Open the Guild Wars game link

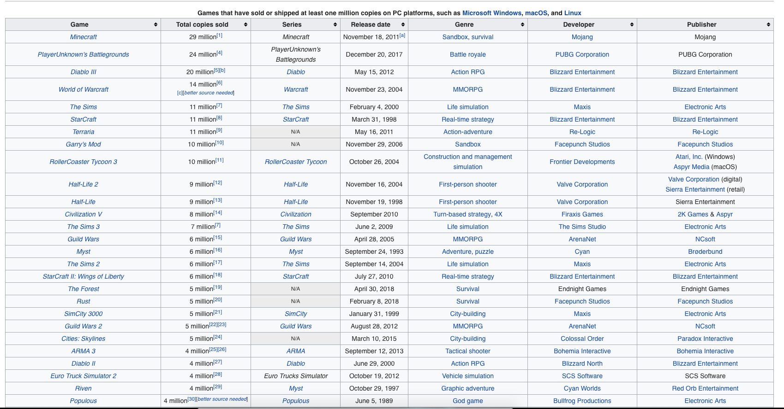(84, 239)
